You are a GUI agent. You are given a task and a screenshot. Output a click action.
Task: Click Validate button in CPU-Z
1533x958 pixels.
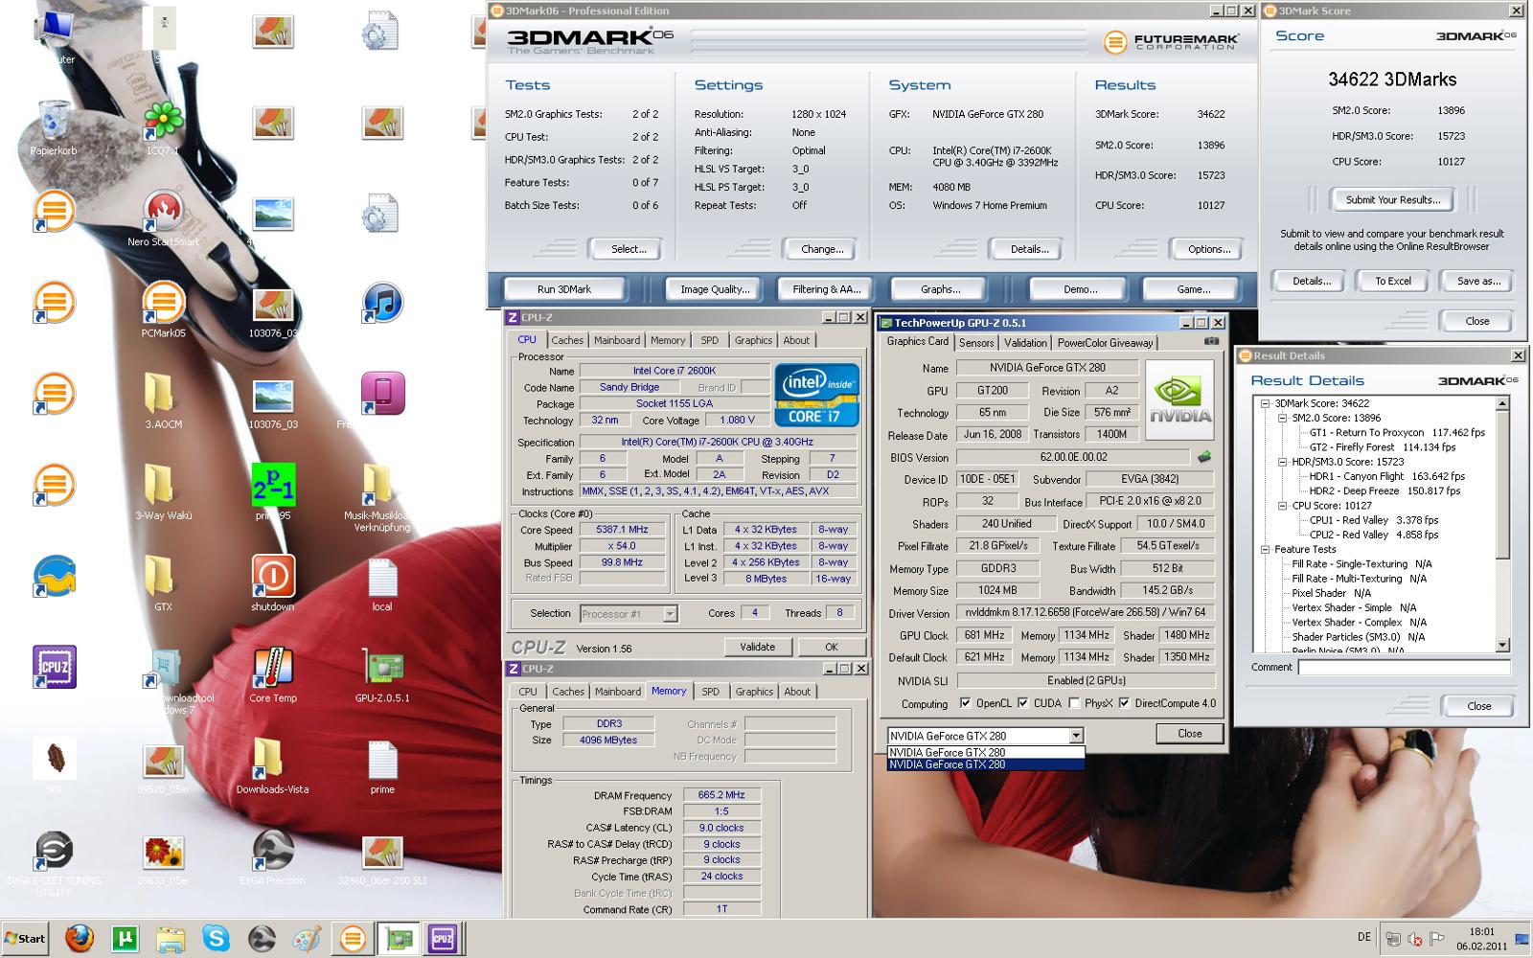tap(757, 647)
